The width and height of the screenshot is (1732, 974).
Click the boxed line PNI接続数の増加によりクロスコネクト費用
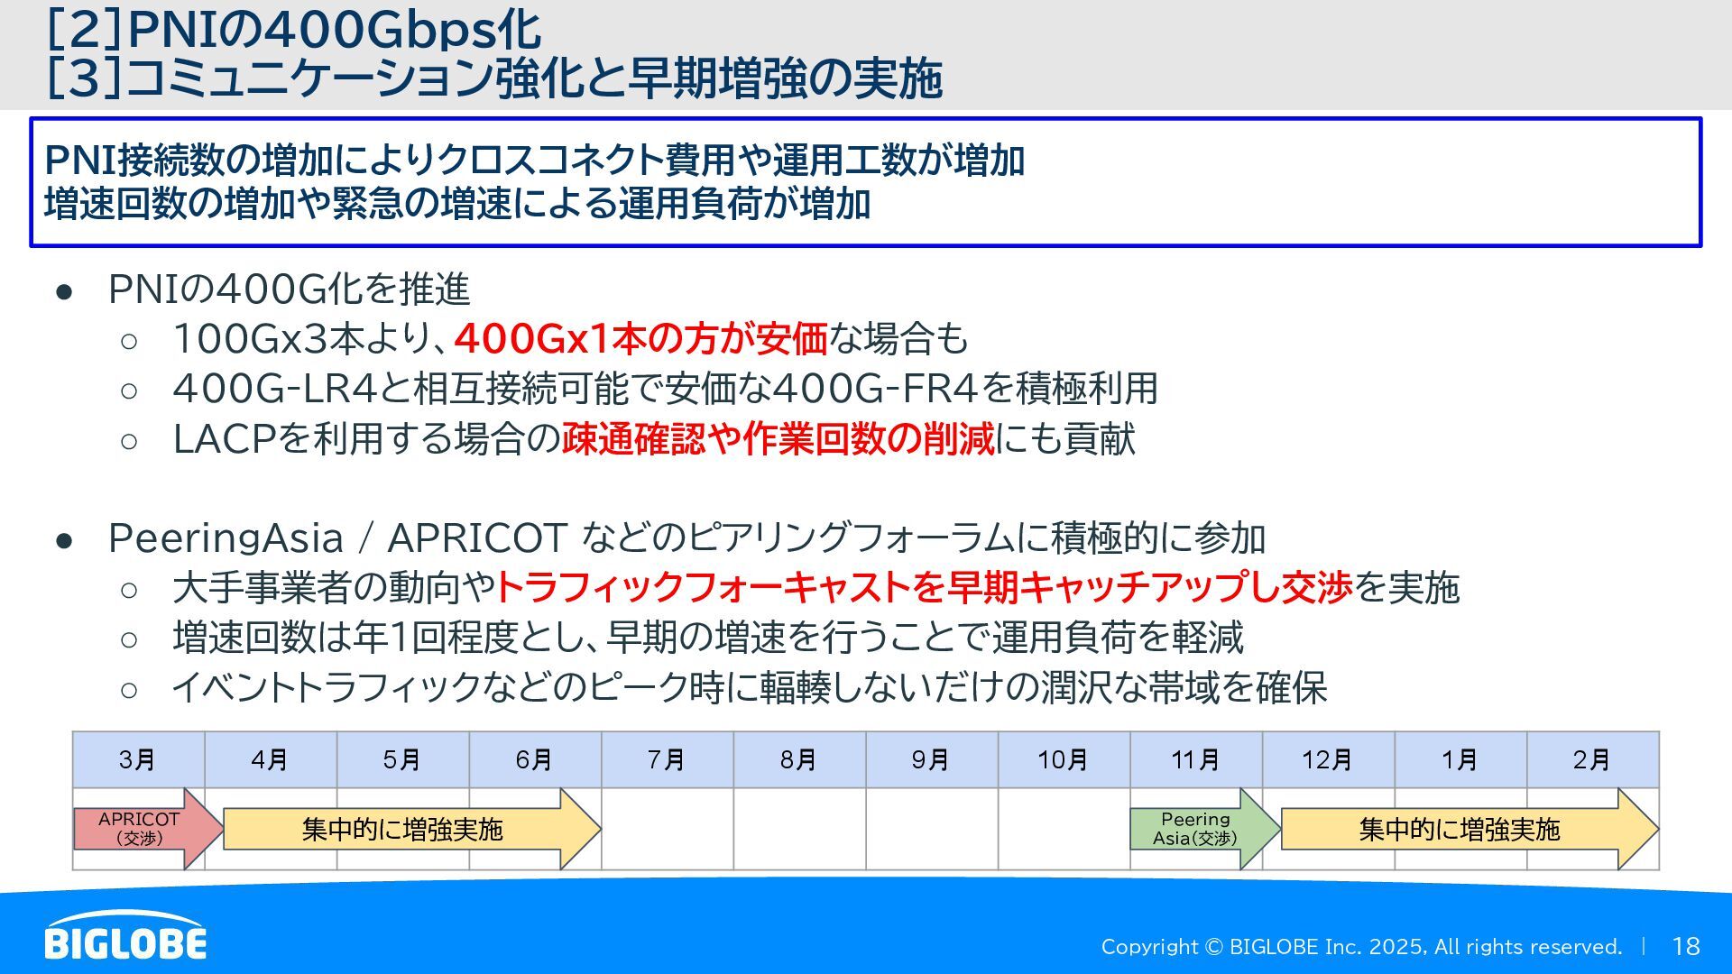pos(534,161)
